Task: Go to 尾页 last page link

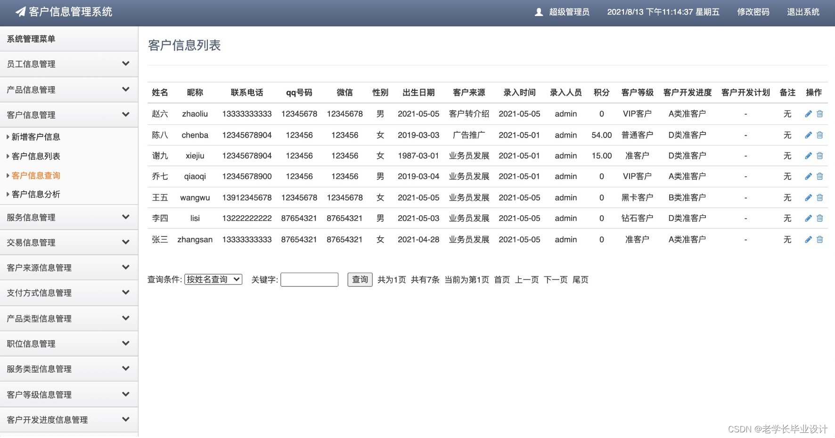Action: pyautogui.click(x=581, y=280)
